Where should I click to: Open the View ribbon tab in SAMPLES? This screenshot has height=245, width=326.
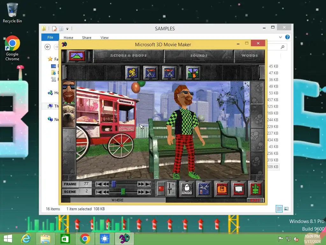(104, 38)
